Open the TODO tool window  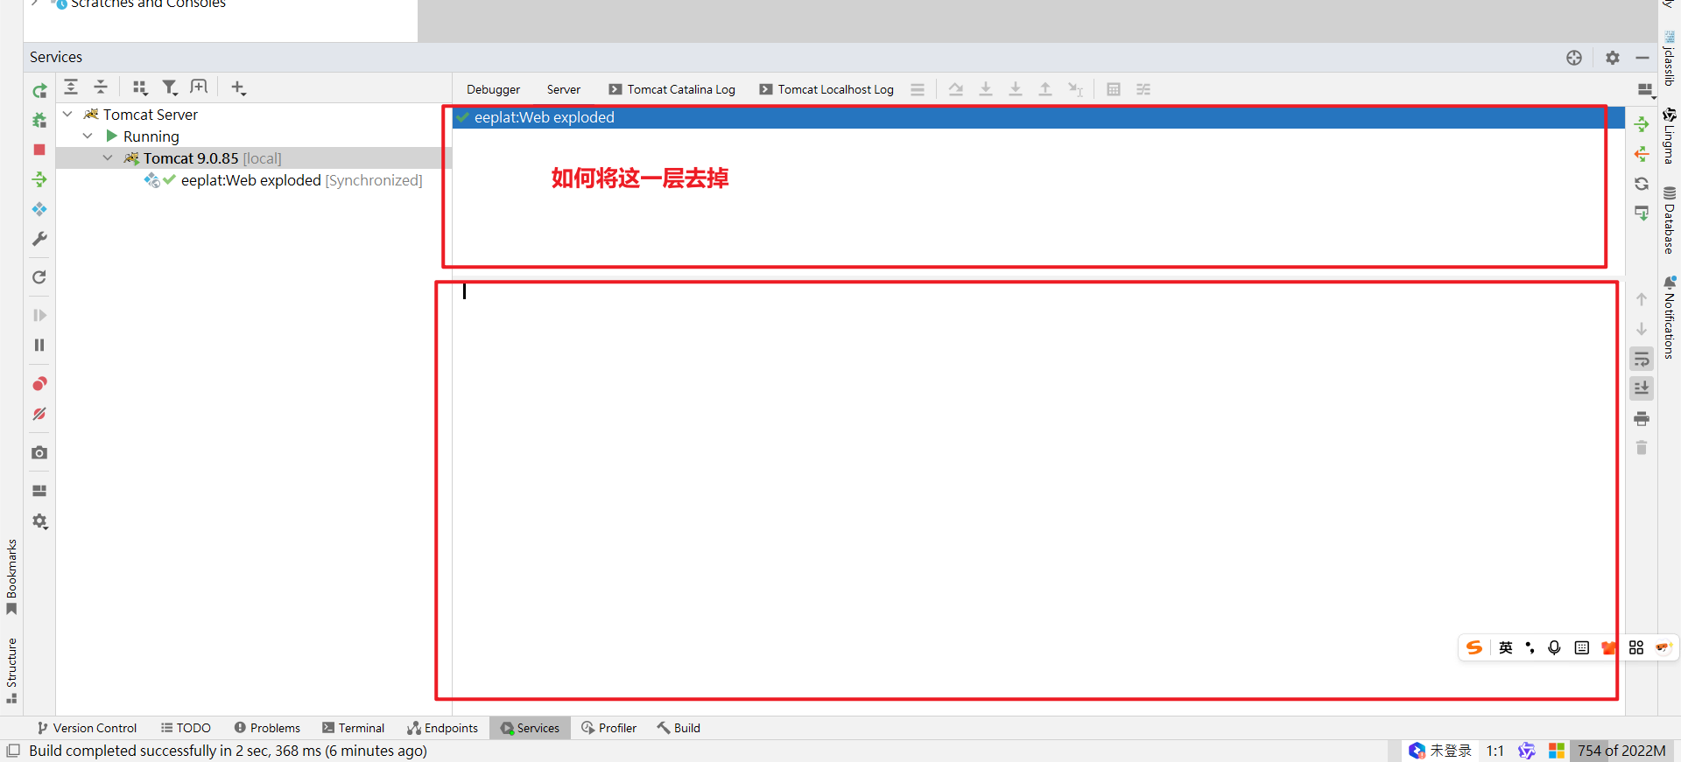186,728
